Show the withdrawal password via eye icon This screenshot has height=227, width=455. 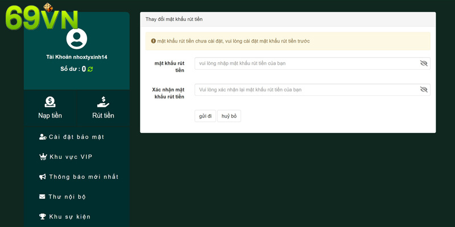(424, 64)
